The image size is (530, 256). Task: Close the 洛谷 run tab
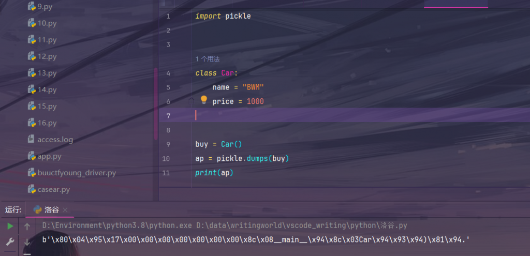pos(65,210)
